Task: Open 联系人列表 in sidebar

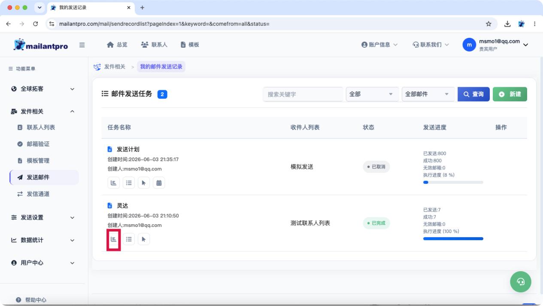Action: (x=41, y=128)
